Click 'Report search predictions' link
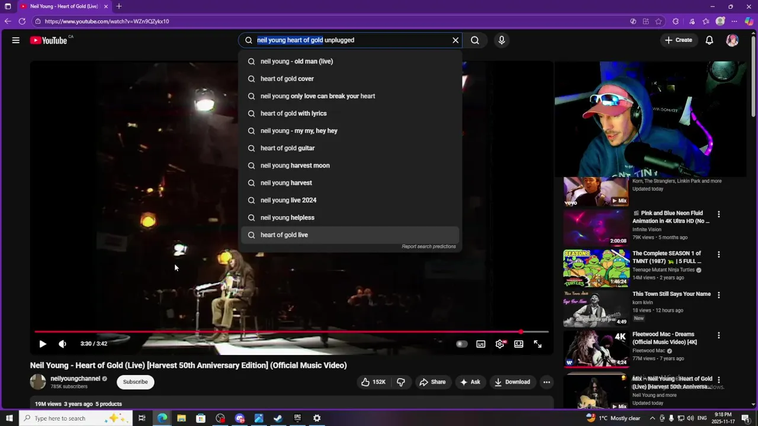 429,247
